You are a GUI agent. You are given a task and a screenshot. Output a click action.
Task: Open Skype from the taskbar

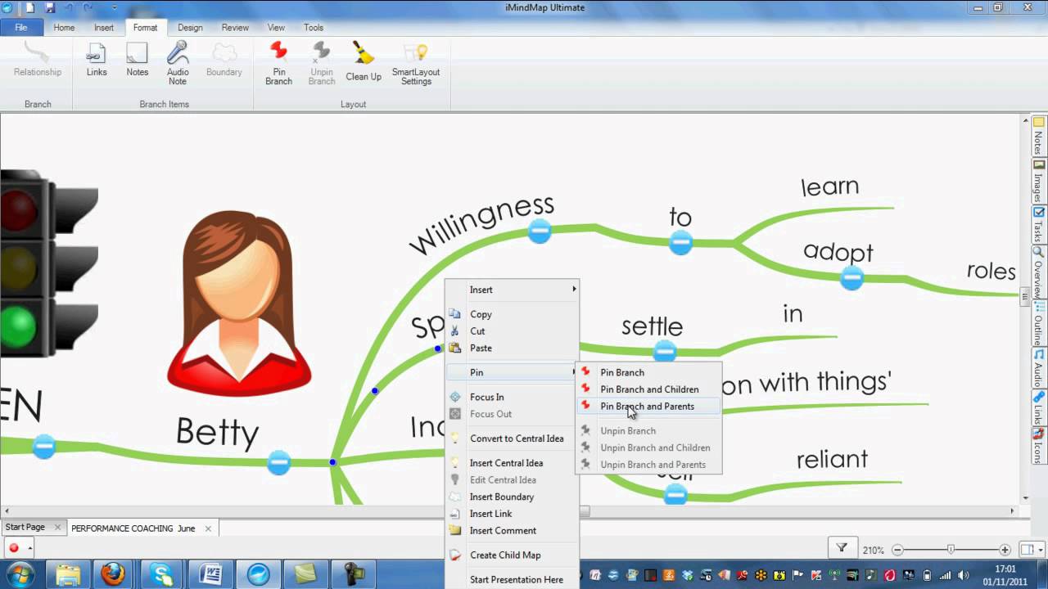161,574
